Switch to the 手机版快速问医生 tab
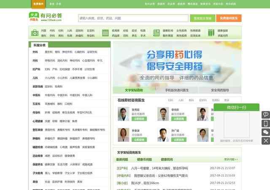 [177, 90]
